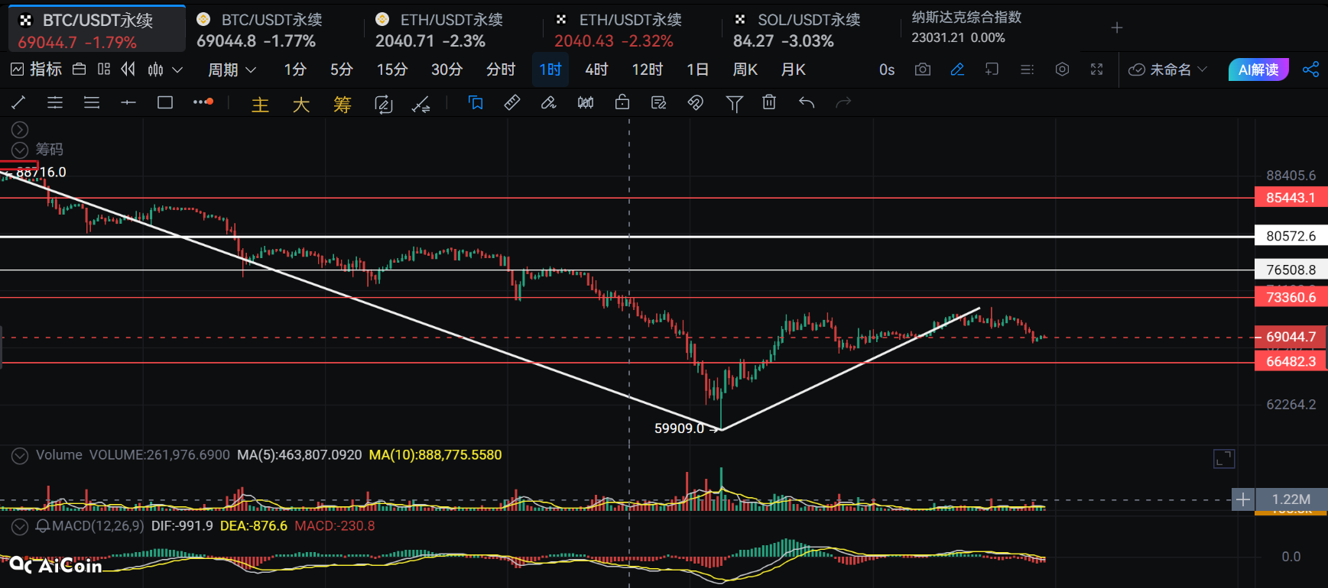Toggle the blue pencil drawing mode
1328x588 pixels.
(x=957, y=69)
